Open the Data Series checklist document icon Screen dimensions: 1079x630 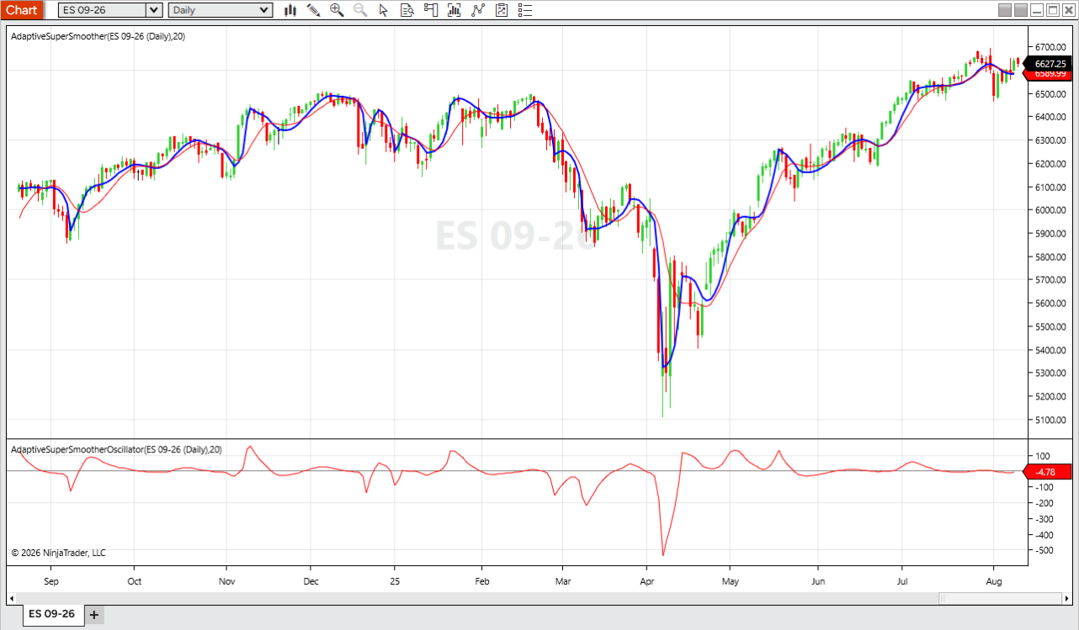pos(502,10)
